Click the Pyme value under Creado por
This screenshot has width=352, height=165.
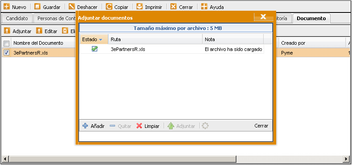click(287, 53)
